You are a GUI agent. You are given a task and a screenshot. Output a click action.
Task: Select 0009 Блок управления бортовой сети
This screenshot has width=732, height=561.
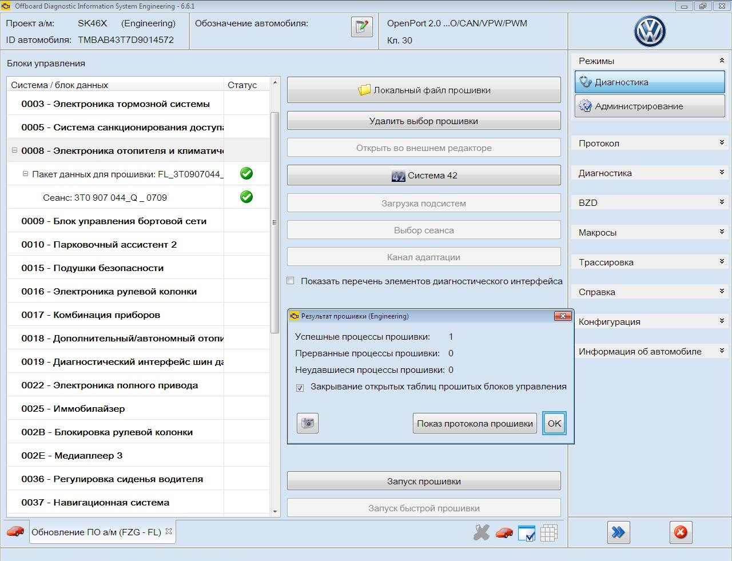138,221
